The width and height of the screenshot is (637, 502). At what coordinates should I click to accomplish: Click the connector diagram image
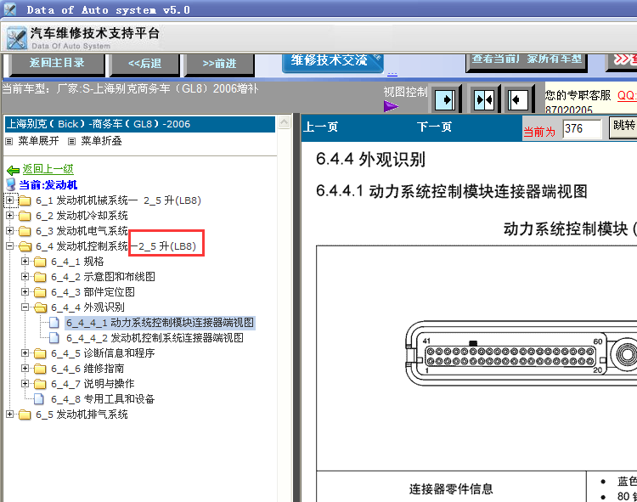(521, 353)
